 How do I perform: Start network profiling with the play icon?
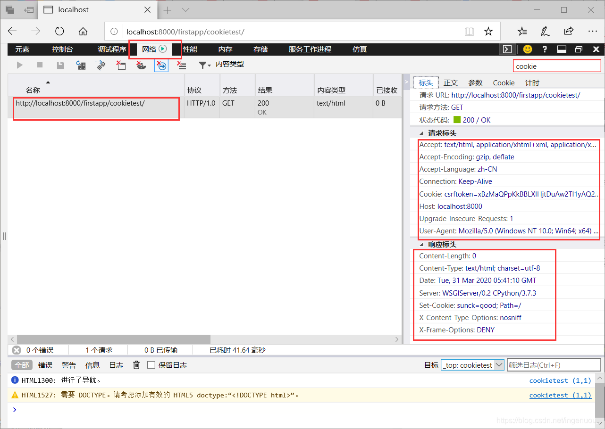pos(19,66)
